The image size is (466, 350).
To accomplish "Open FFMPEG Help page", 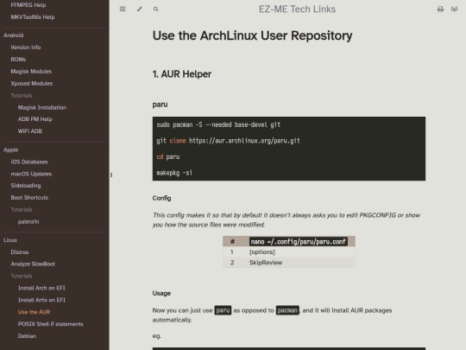I will [x=28, y=5].
